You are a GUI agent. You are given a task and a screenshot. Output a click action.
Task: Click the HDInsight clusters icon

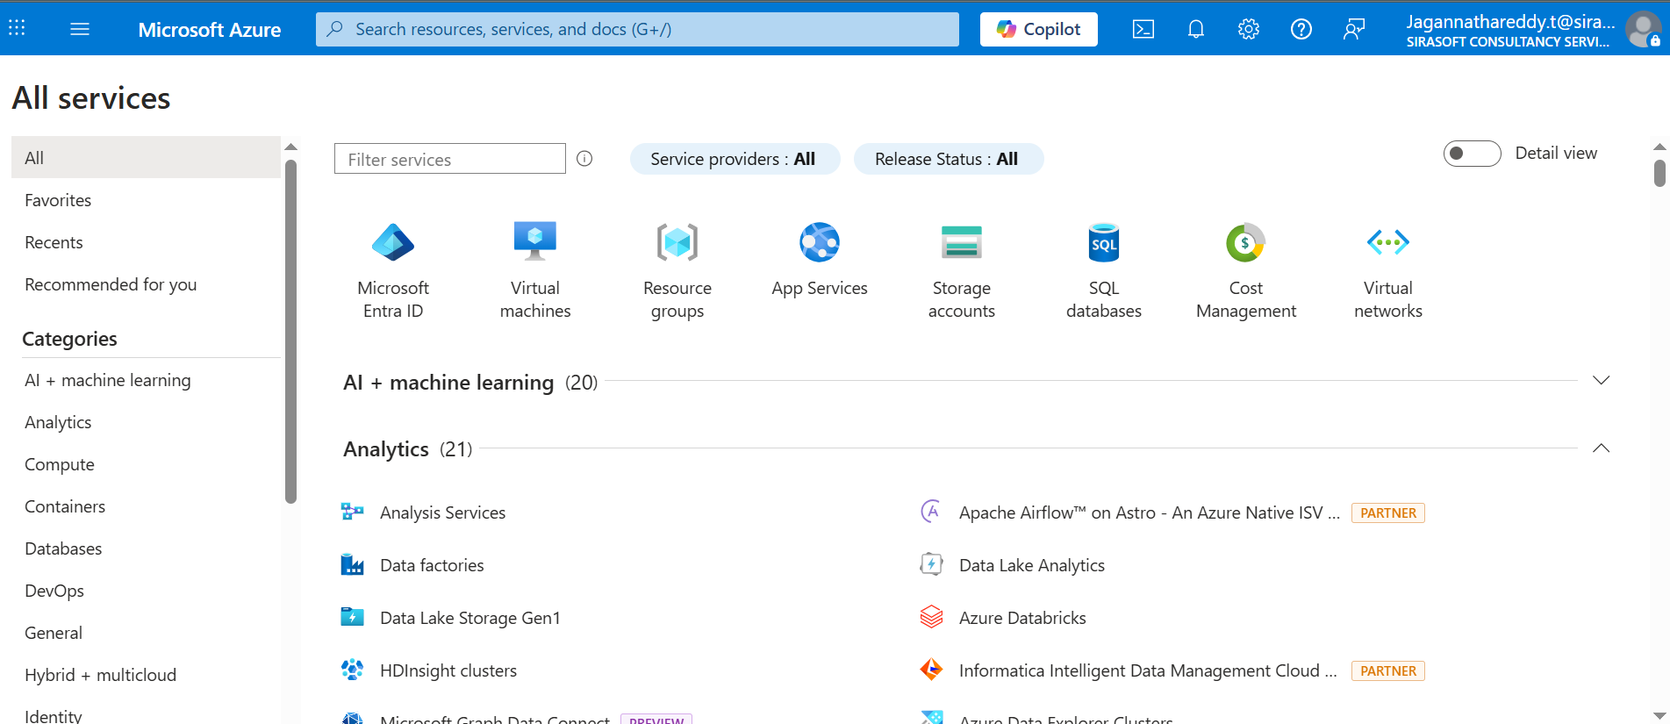click(352, 670)
